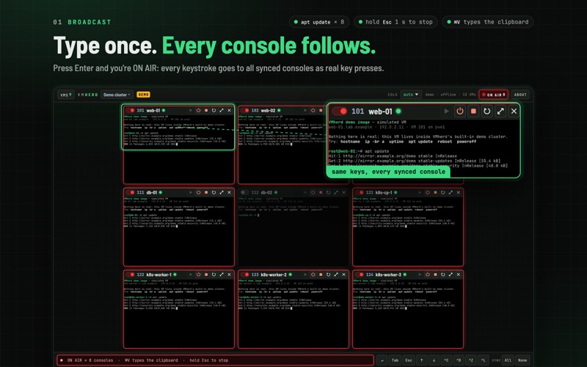The image size is (587, 367).
Task: Click sync All button
Action: click(508, 360)
